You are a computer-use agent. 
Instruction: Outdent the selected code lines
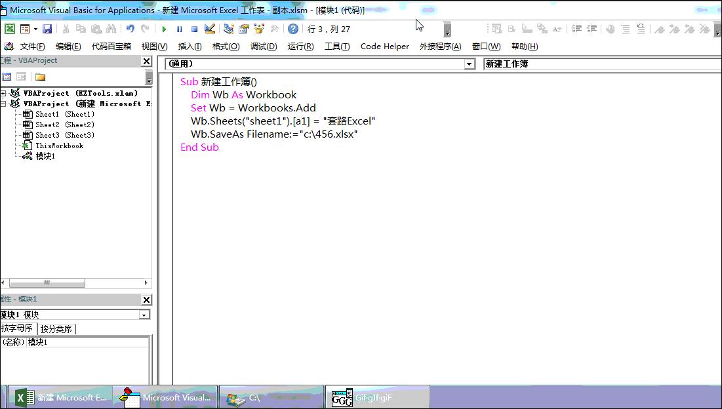click(x=592, y=29)
